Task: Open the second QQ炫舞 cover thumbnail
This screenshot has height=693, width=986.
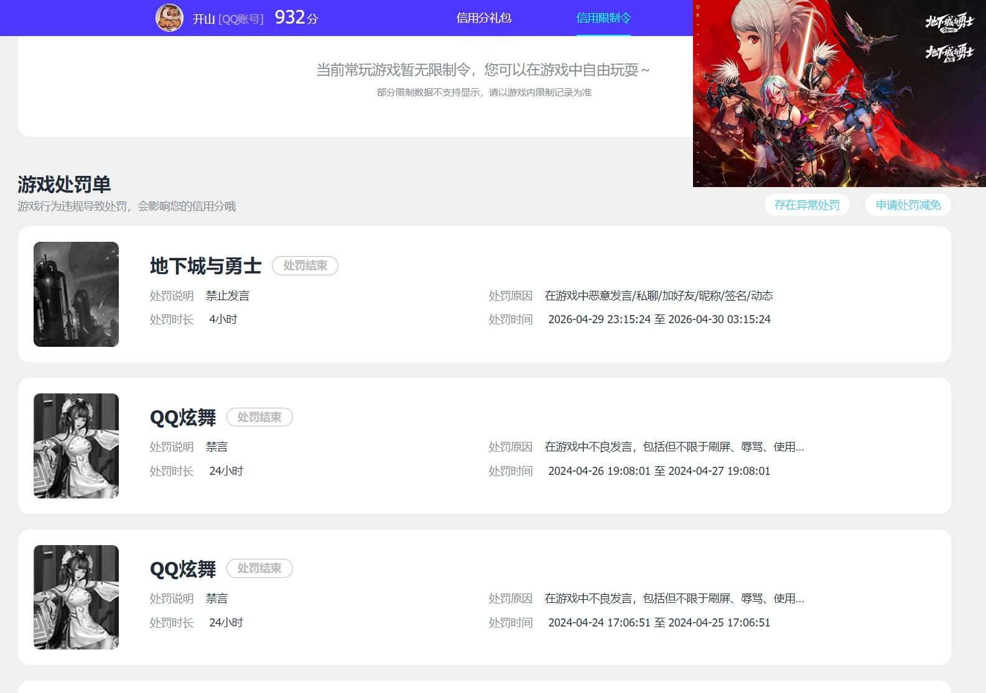Action: [76, 597]
